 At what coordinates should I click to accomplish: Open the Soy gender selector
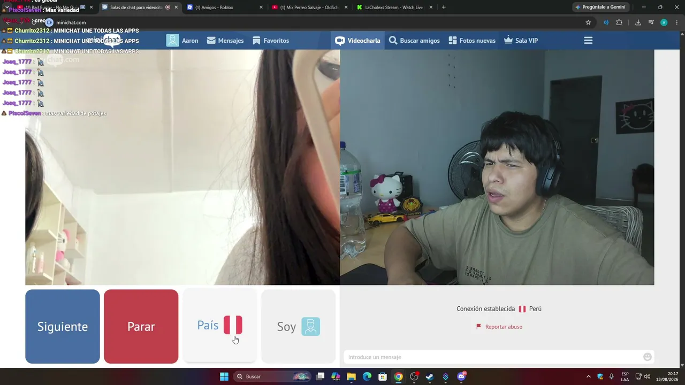point(298,327)
